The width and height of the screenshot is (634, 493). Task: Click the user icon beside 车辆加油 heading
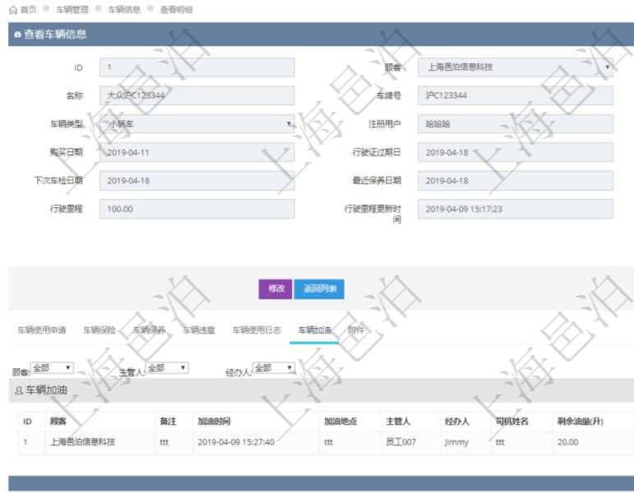[x=19, y=390]
